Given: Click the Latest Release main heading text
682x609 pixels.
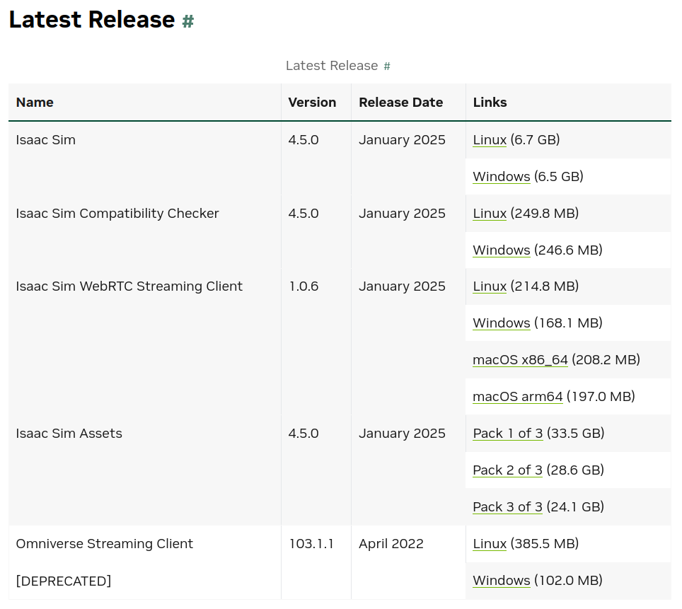Looking at the screenshot, I should 92,20.
